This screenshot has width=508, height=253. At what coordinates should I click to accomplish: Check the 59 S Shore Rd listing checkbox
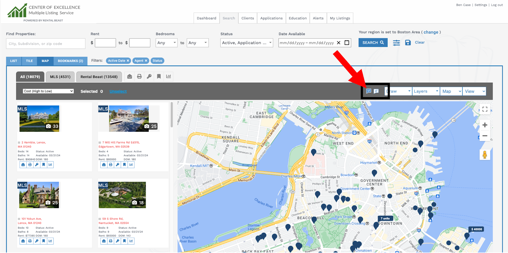tap(100, 219)
